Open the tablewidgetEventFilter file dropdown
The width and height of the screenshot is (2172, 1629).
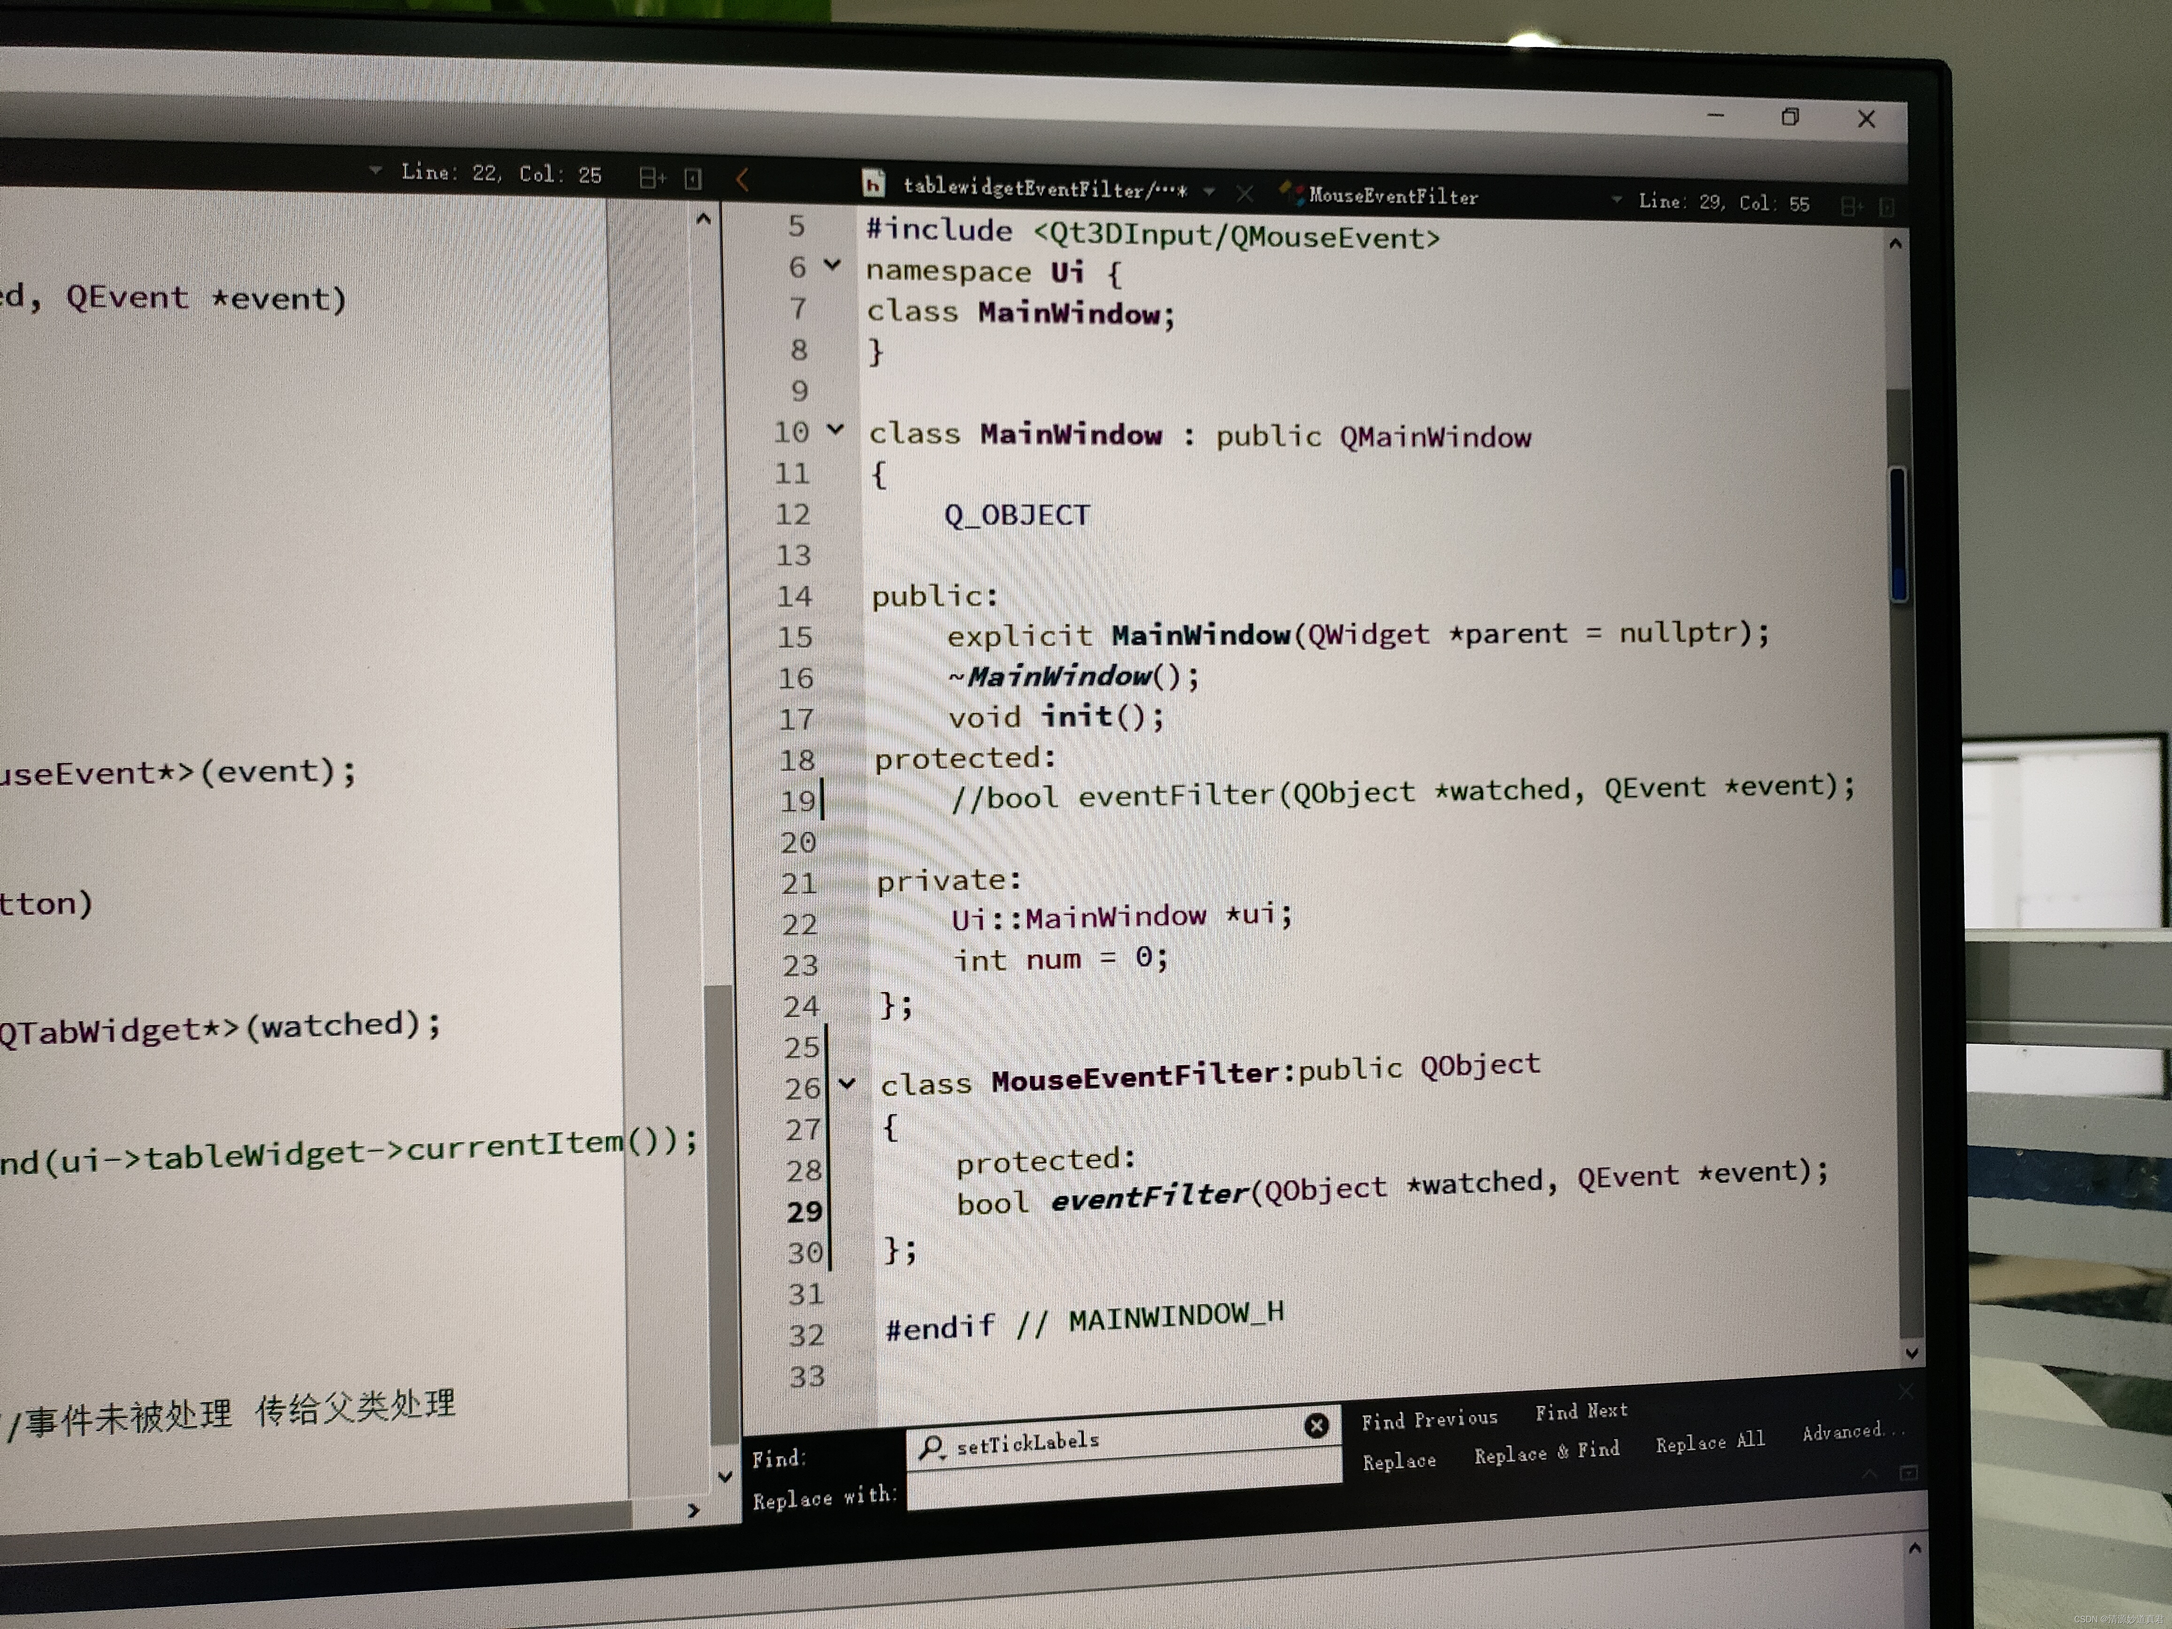pyautogui.click(x=1210, y=192)
